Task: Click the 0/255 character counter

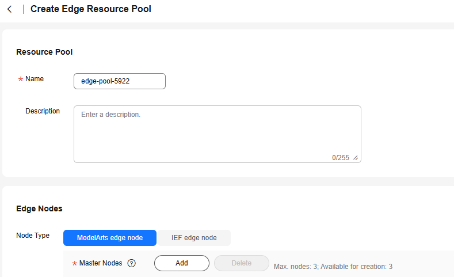Action: 340,158
